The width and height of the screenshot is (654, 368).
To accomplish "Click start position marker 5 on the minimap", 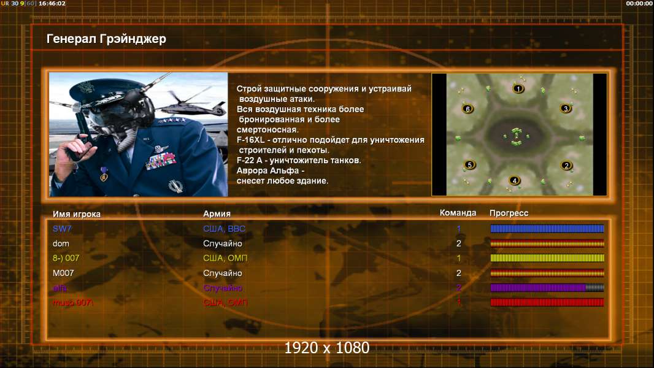I will [470, 165].
